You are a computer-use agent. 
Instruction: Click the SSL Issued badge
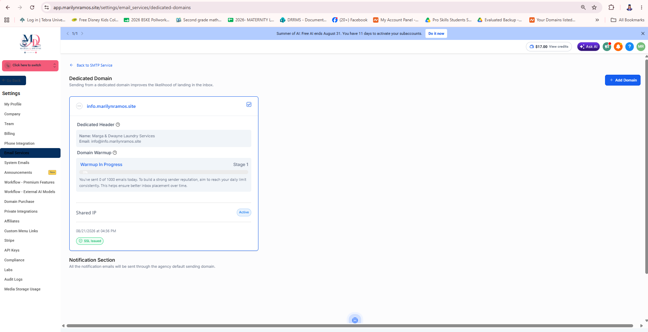[90, 241]
